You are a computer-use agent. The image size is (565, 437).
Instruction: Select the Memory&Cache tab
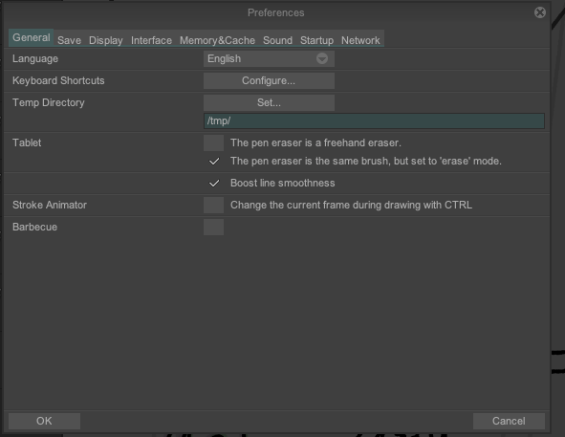[x=217, y=40]
